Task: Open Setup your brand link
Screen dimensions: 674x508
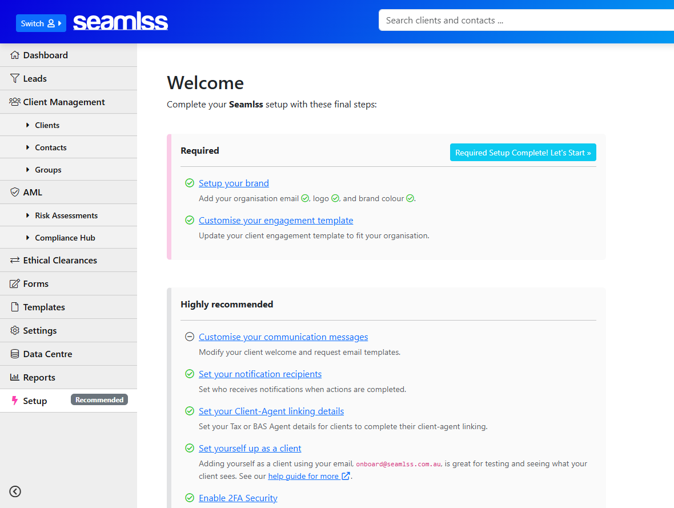Action: click(234, 183)
